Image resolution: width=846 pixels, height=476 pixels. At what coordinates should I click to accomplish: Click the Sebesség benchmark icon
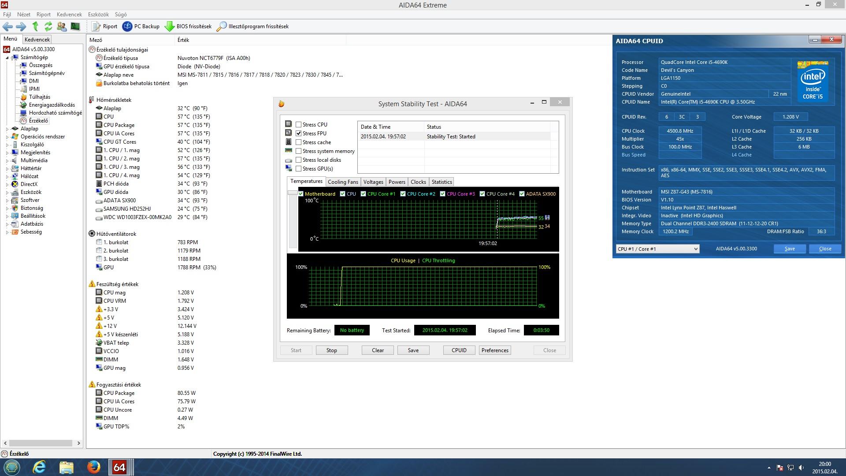(15, 232)
